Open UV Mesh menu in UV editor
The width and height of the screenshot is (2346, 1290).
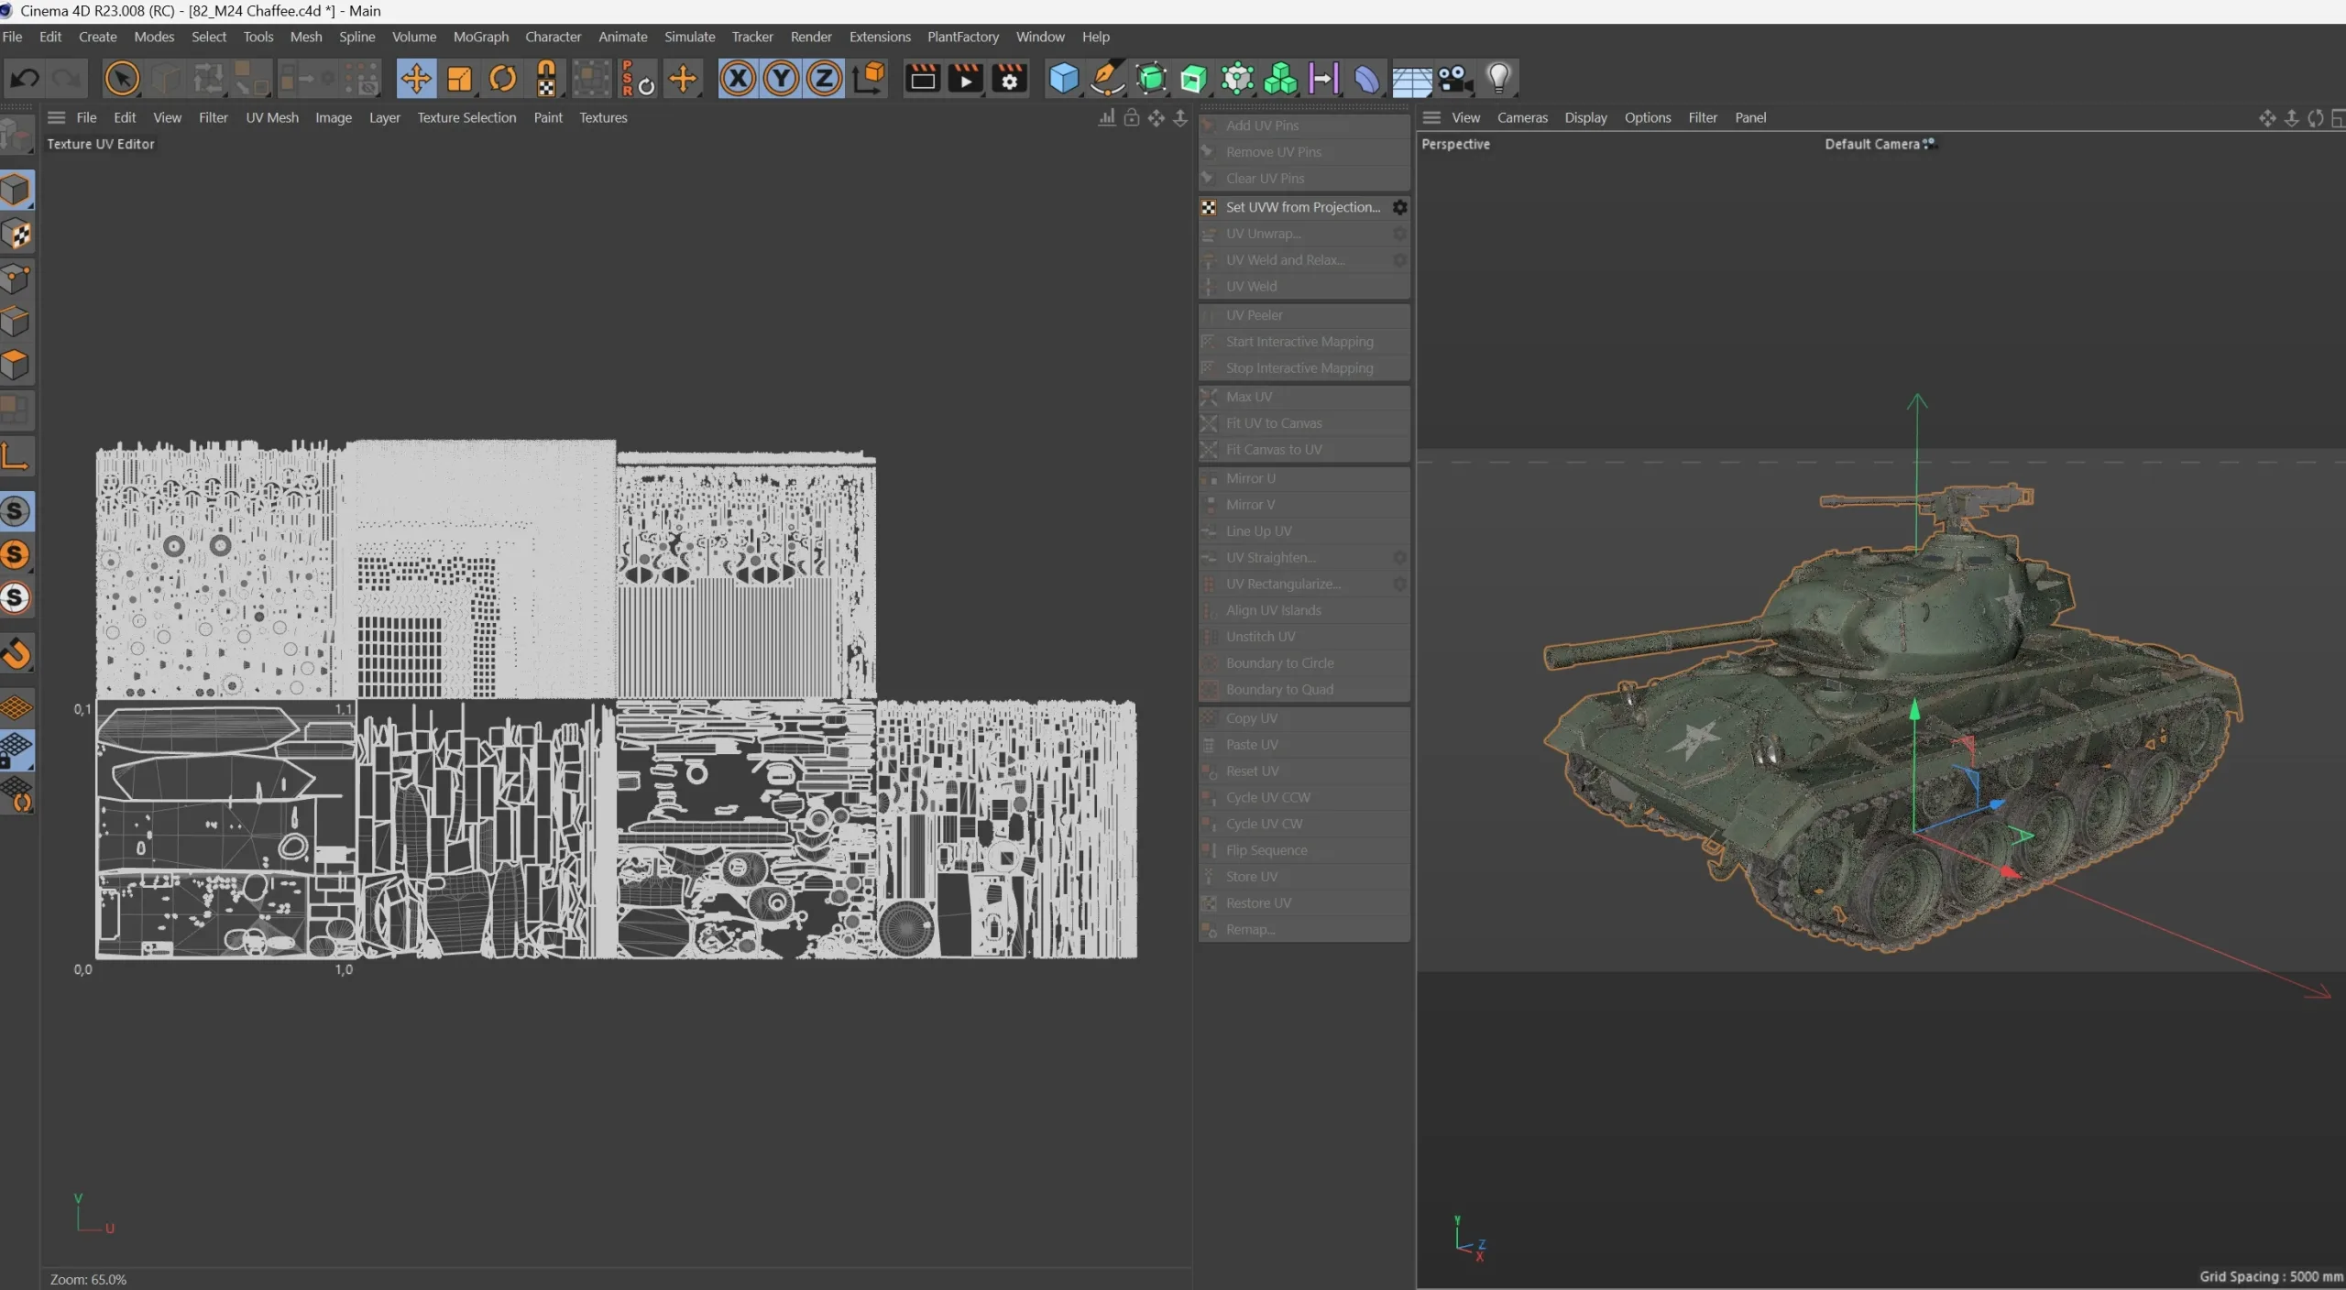[271, 117]
